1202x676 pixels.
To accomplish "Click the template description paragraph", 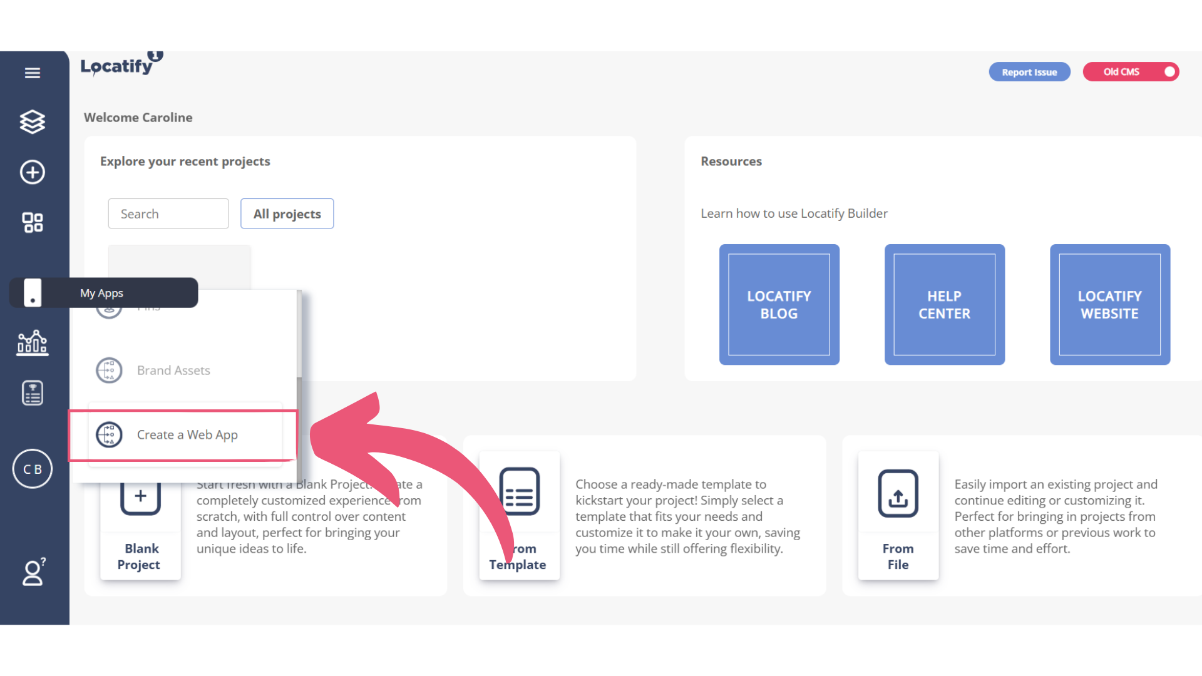I will click(687, 516).
